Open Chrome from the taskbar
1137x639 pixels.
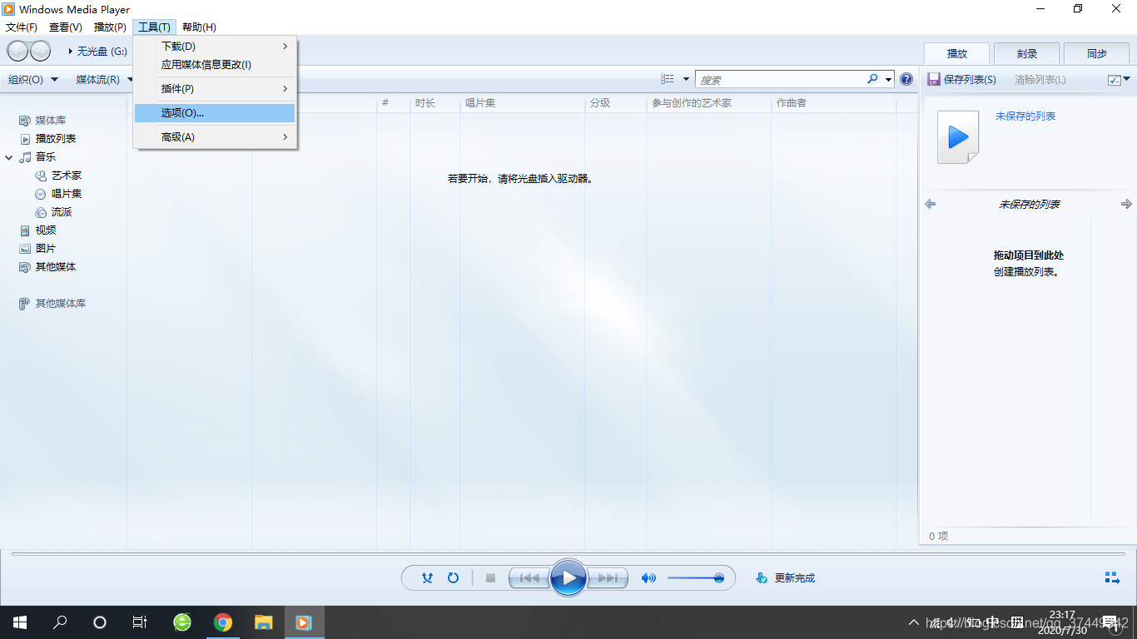pos(222,622)
